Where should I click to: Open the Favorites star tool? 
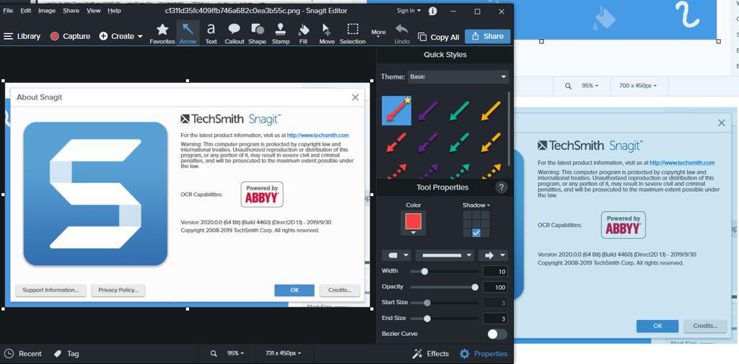point(162,34)
